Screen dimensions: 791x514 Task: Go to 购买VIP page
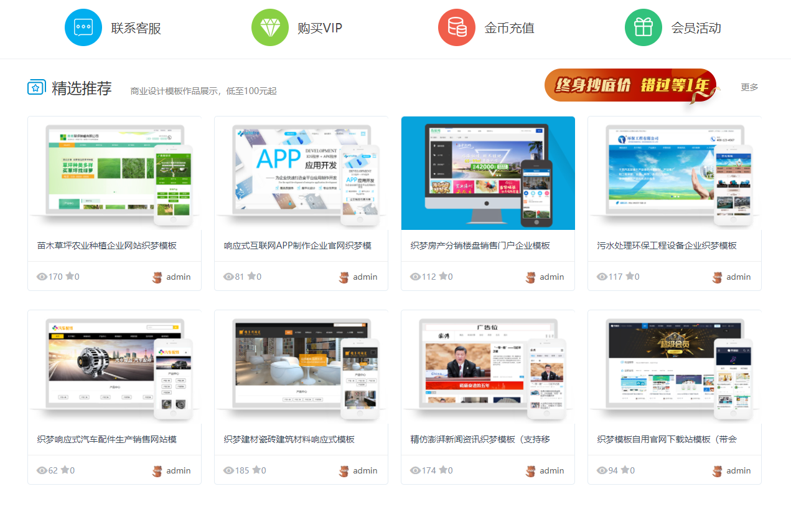tap(320, 28)
